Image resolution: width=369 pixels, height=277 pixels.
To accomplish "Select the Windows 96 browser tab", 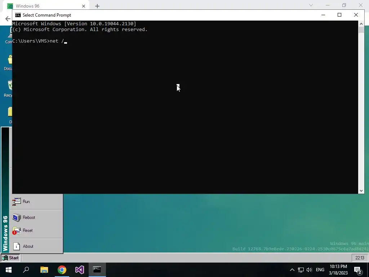I will (46, 6).
